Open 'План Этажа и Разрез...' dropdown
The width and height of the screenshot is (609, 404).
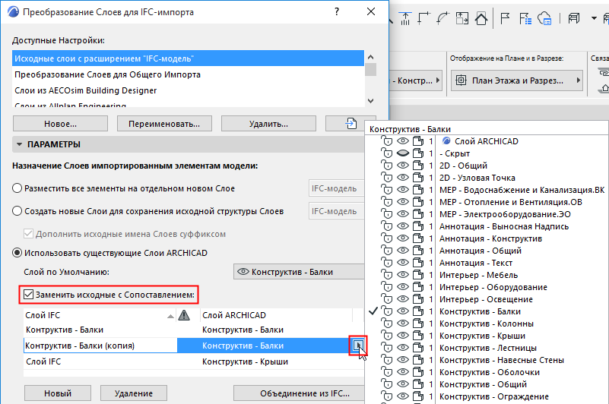(x=516, y=80)
